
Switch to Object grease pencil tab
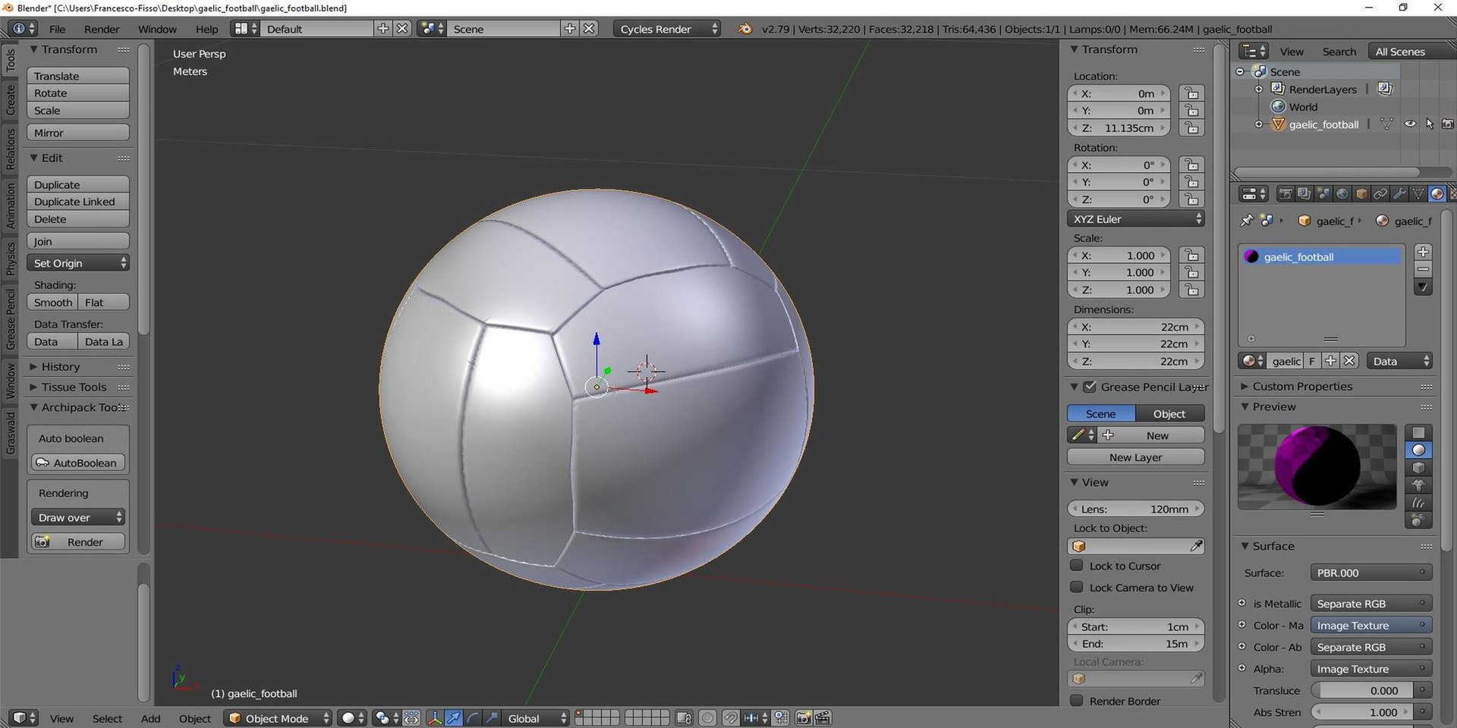coord(1169,414)
